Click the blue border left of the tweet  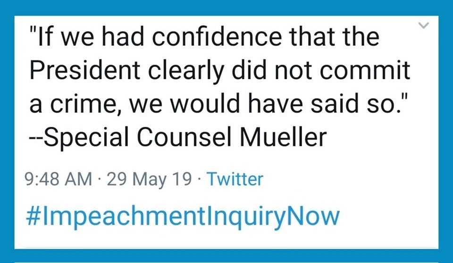pos(7,132)
